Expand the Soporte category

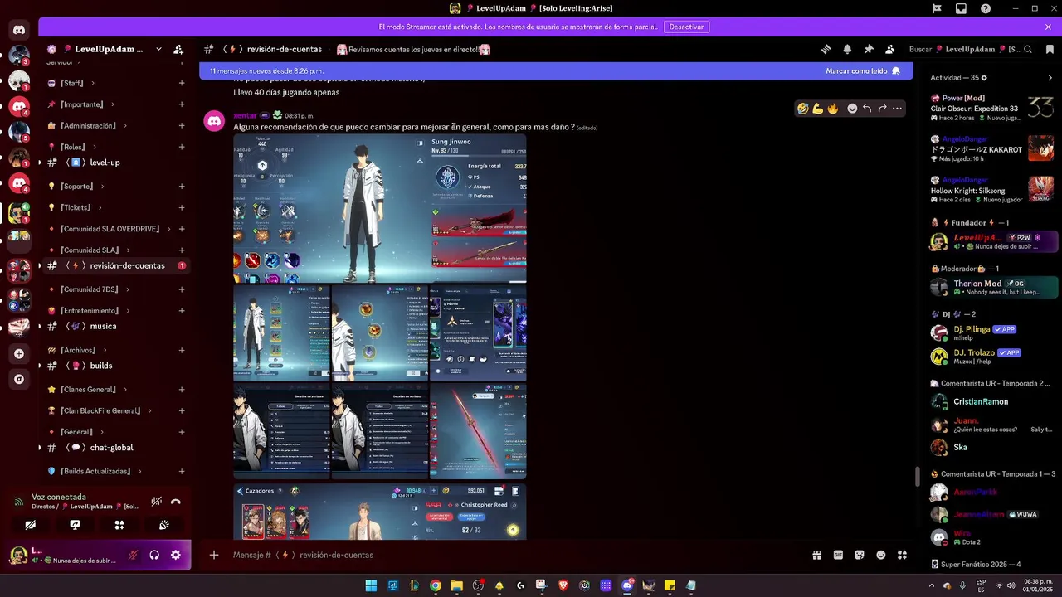[76, 187]
